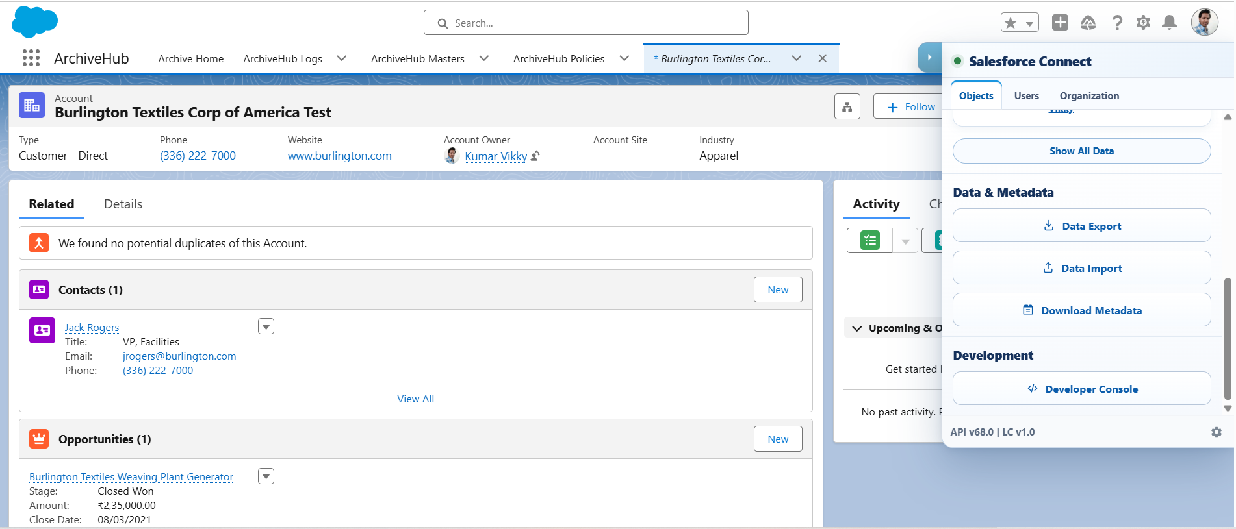Click the Opportunities crown icon
This screenshot has height=529, width=1236.
pos(39,439)
